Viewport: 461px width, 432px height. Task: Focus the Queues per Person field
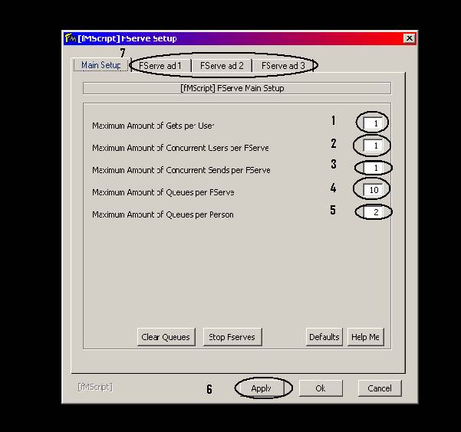[373, 212]
